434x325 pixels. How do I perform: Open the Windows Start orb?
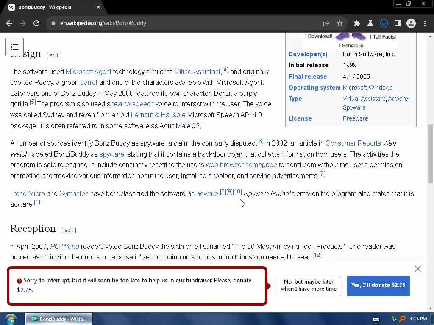11,319
